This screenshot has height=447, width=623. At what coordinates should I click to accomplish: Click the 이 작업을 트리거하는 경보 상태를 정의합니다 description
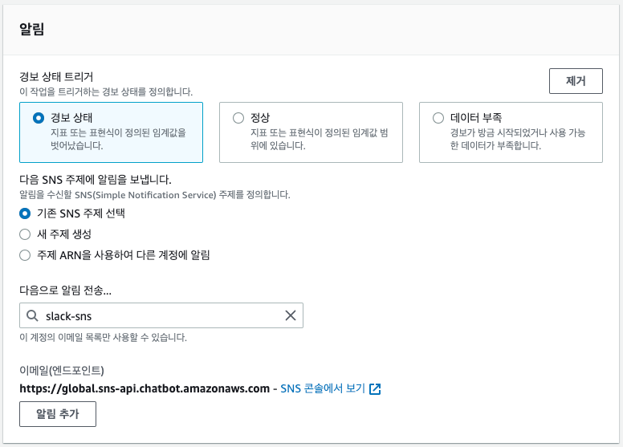click(106, 91)
